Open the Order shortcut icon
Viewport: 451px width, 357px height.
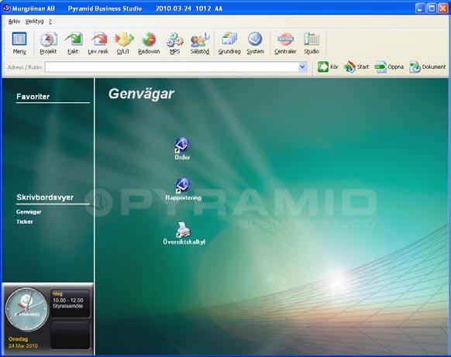pyautogui.click(x=182, y=149)
